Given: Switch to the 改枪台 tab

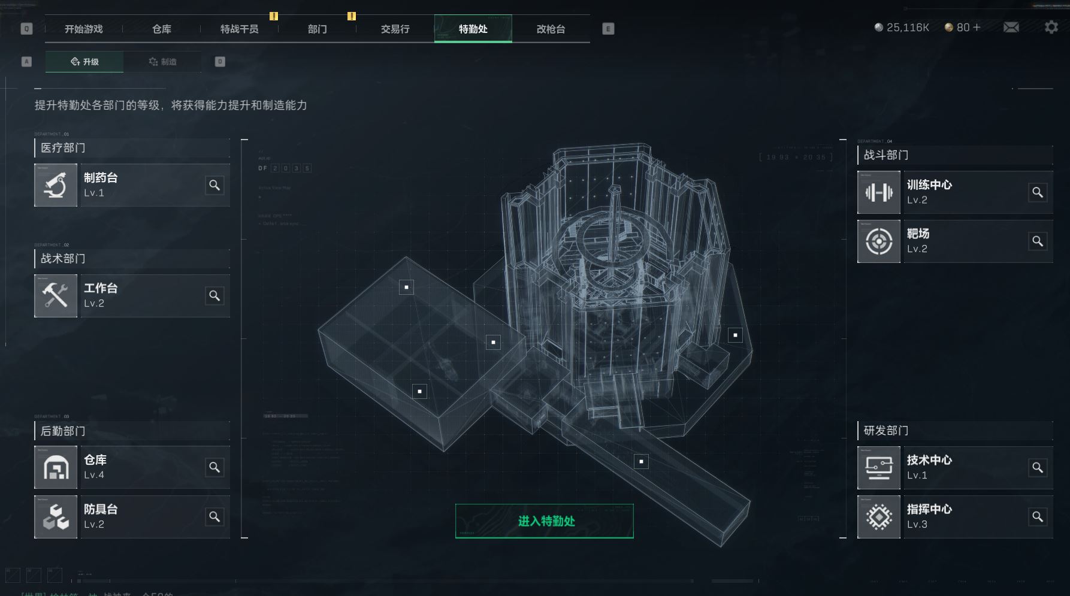Looking at the screenshot, I should coord(551,29).
